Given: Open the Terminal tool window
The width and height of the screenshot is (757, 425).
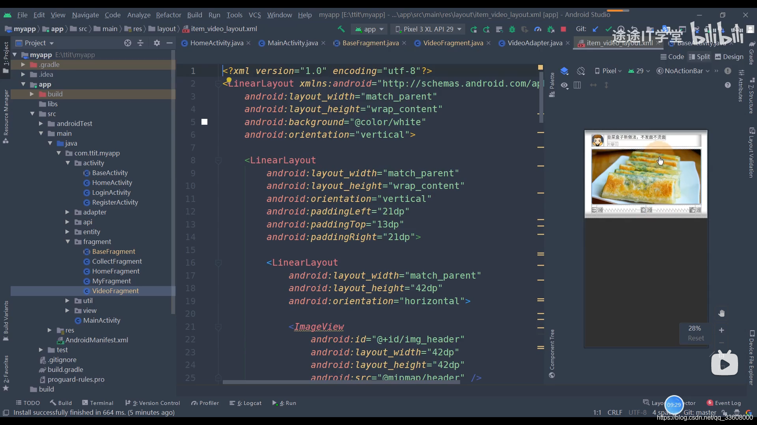Looking at the screenshot, I should [x=98, y=403].
